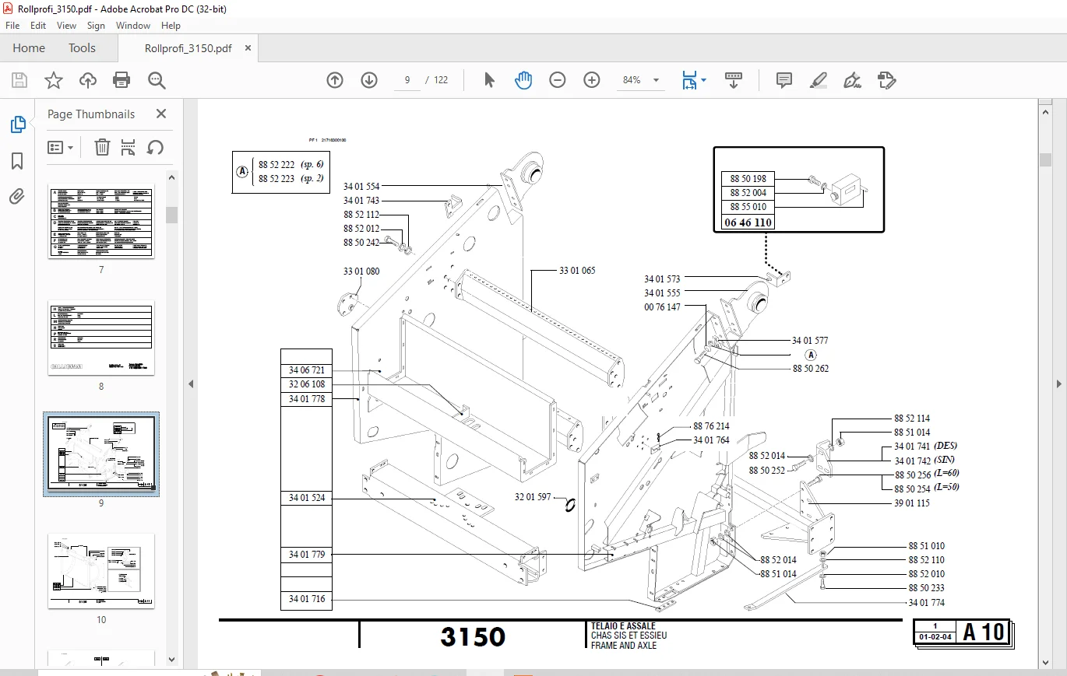Switch to the Tools tab
The width and height of the screenshot is (1067, 676).
pyautogui.click(x=82, y=48)
